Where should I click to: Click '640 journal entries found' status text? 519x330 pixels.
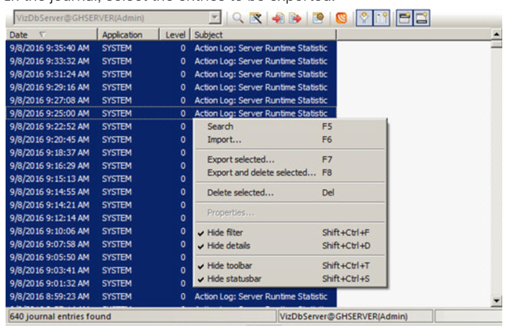coord(60,316)
